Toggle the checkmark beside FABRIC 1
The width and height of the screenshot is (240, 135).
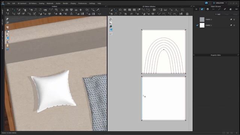(197, 25)
